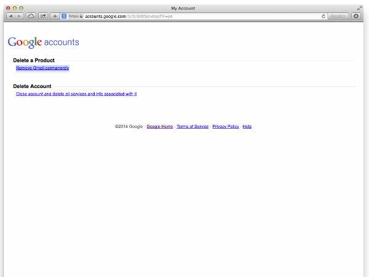Viewport: 369px width, 277px height.
Task: Reload the page with the refresh icon
Action: [x=323, y=16]
